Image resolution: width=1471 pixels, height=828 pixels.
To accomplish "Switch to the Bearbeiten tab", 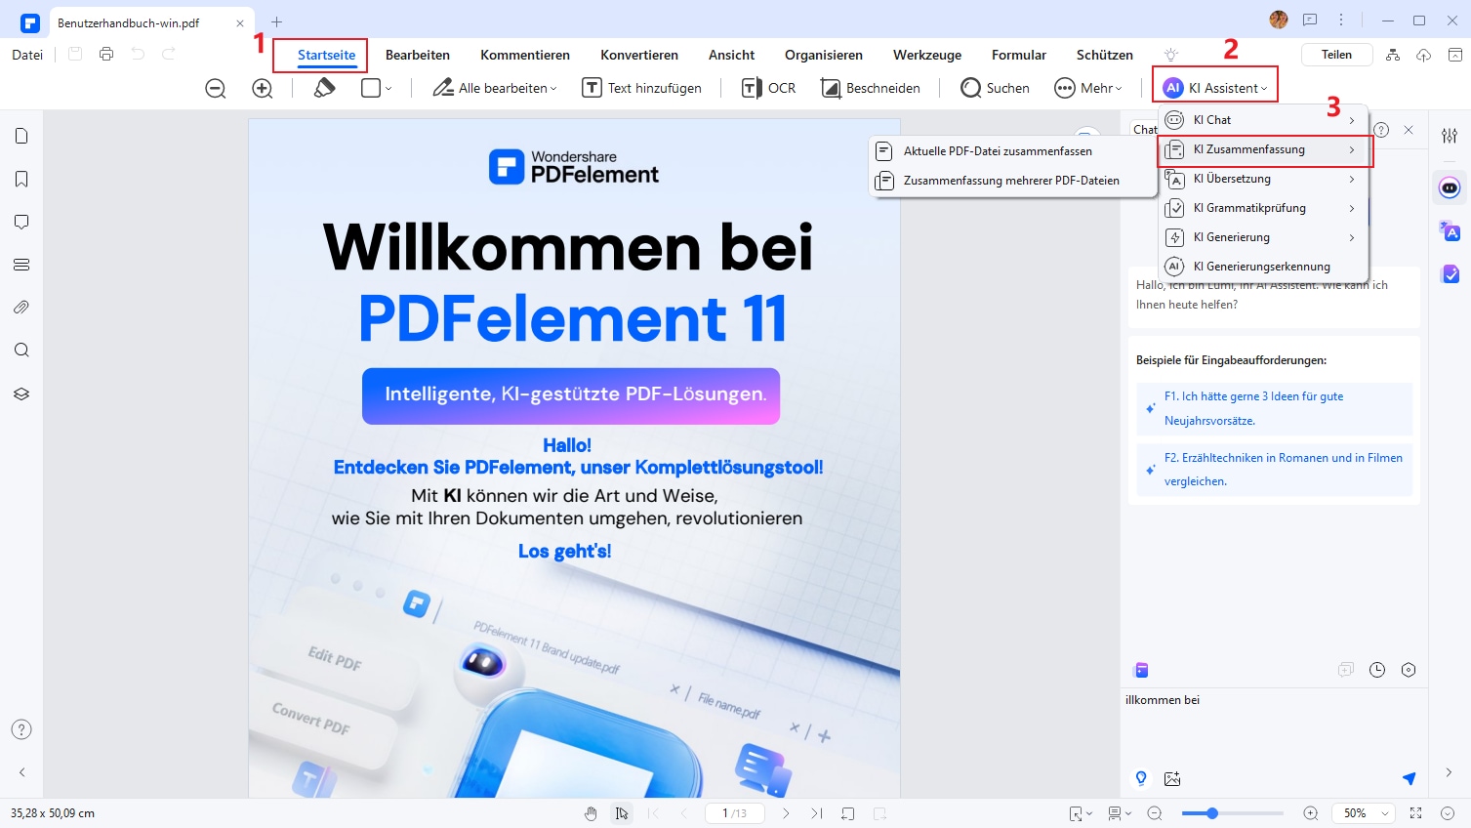I will pos(418,55).
